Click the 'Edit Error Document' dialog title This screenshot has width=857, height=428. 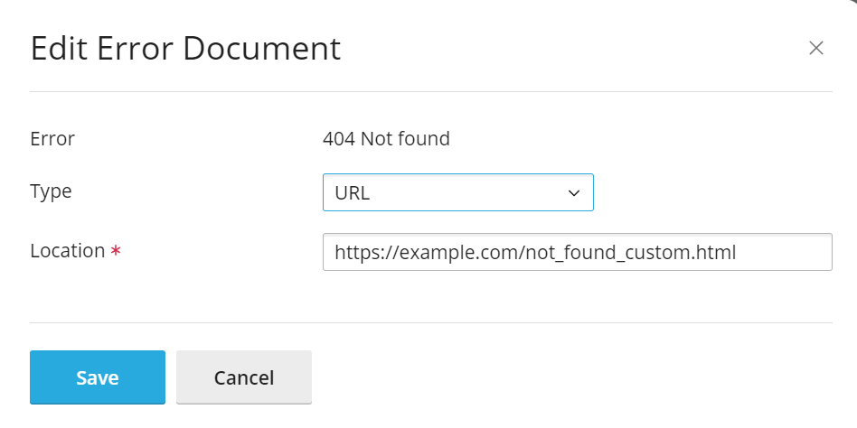[x=185, y=49]
